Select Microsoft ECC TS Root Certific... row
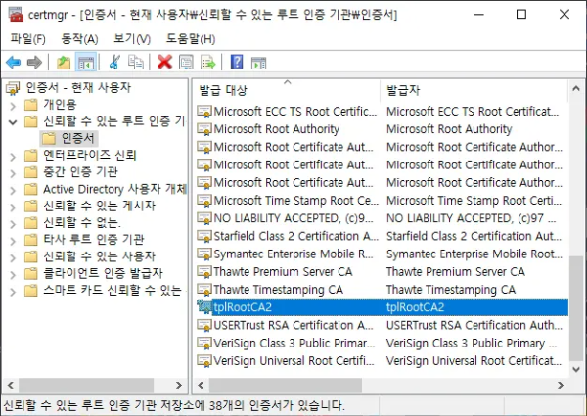 pyautogui.click(x=382, y=112)
